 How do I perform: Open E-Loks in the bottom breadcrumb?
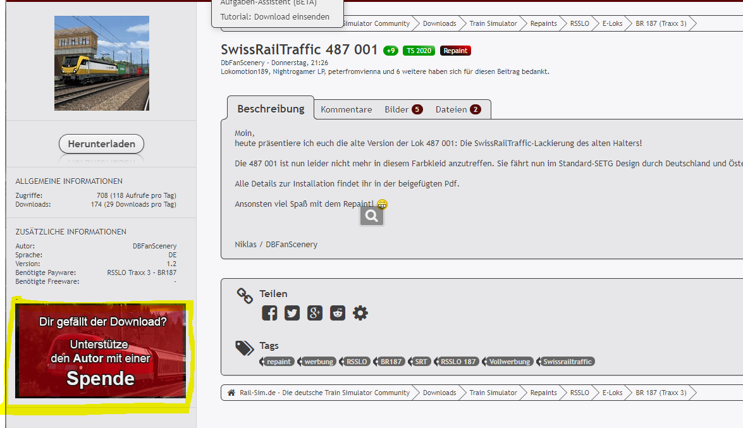coord(612,393)
